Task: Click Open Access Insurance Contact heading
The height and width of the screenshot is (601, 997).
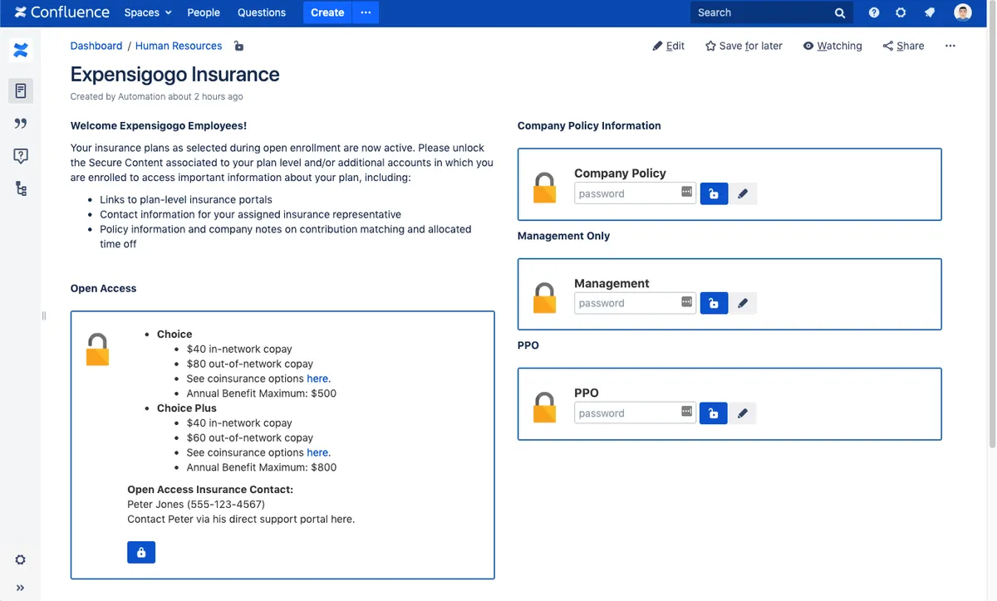Action: [210, 490]
